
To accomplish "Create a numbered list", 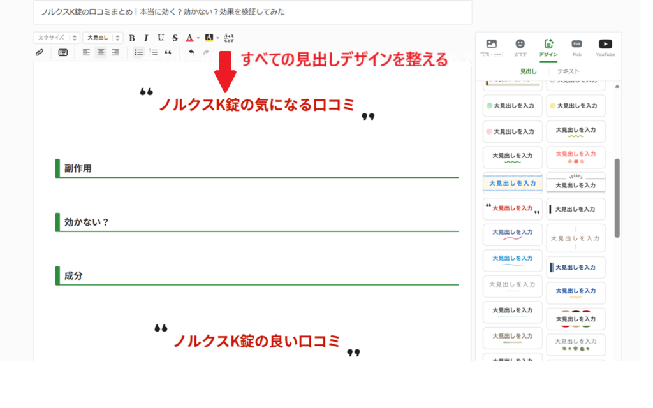I will pyautogui.click(x=154, y=52).
